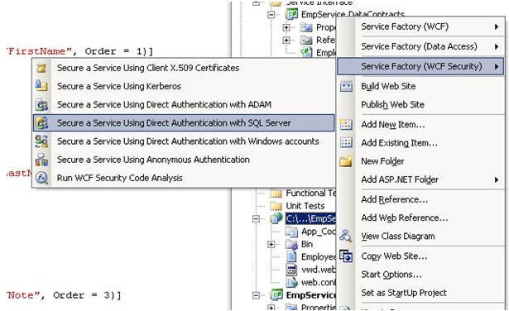This screenshot has width=509, height=311.
Task: Click the WCF Security Code Analysis icon
Action: 41,178
